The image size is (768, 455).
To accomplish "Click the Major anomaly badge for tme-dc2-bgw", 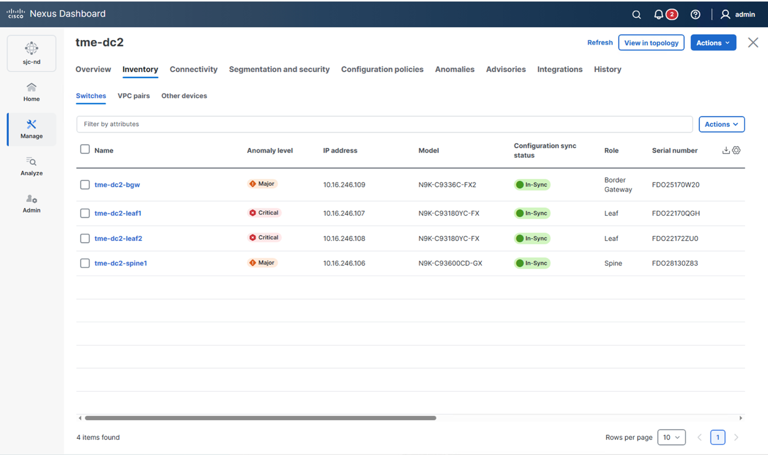I will (x=262, y=184).
